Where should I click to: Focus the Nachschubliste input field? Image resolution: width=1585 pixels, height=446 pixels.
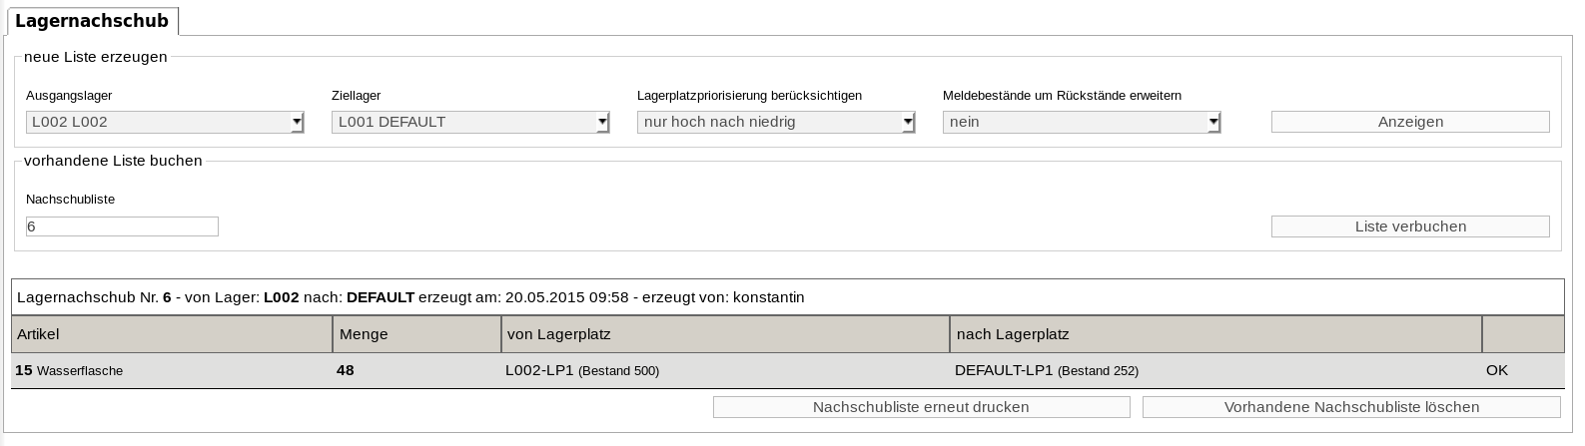click(122, 226)
